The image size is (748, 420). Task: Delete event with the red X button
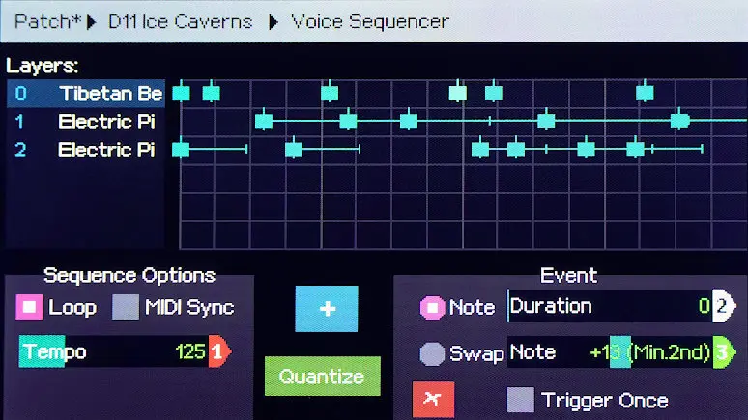pyautogui.click(x=433, y=399)
